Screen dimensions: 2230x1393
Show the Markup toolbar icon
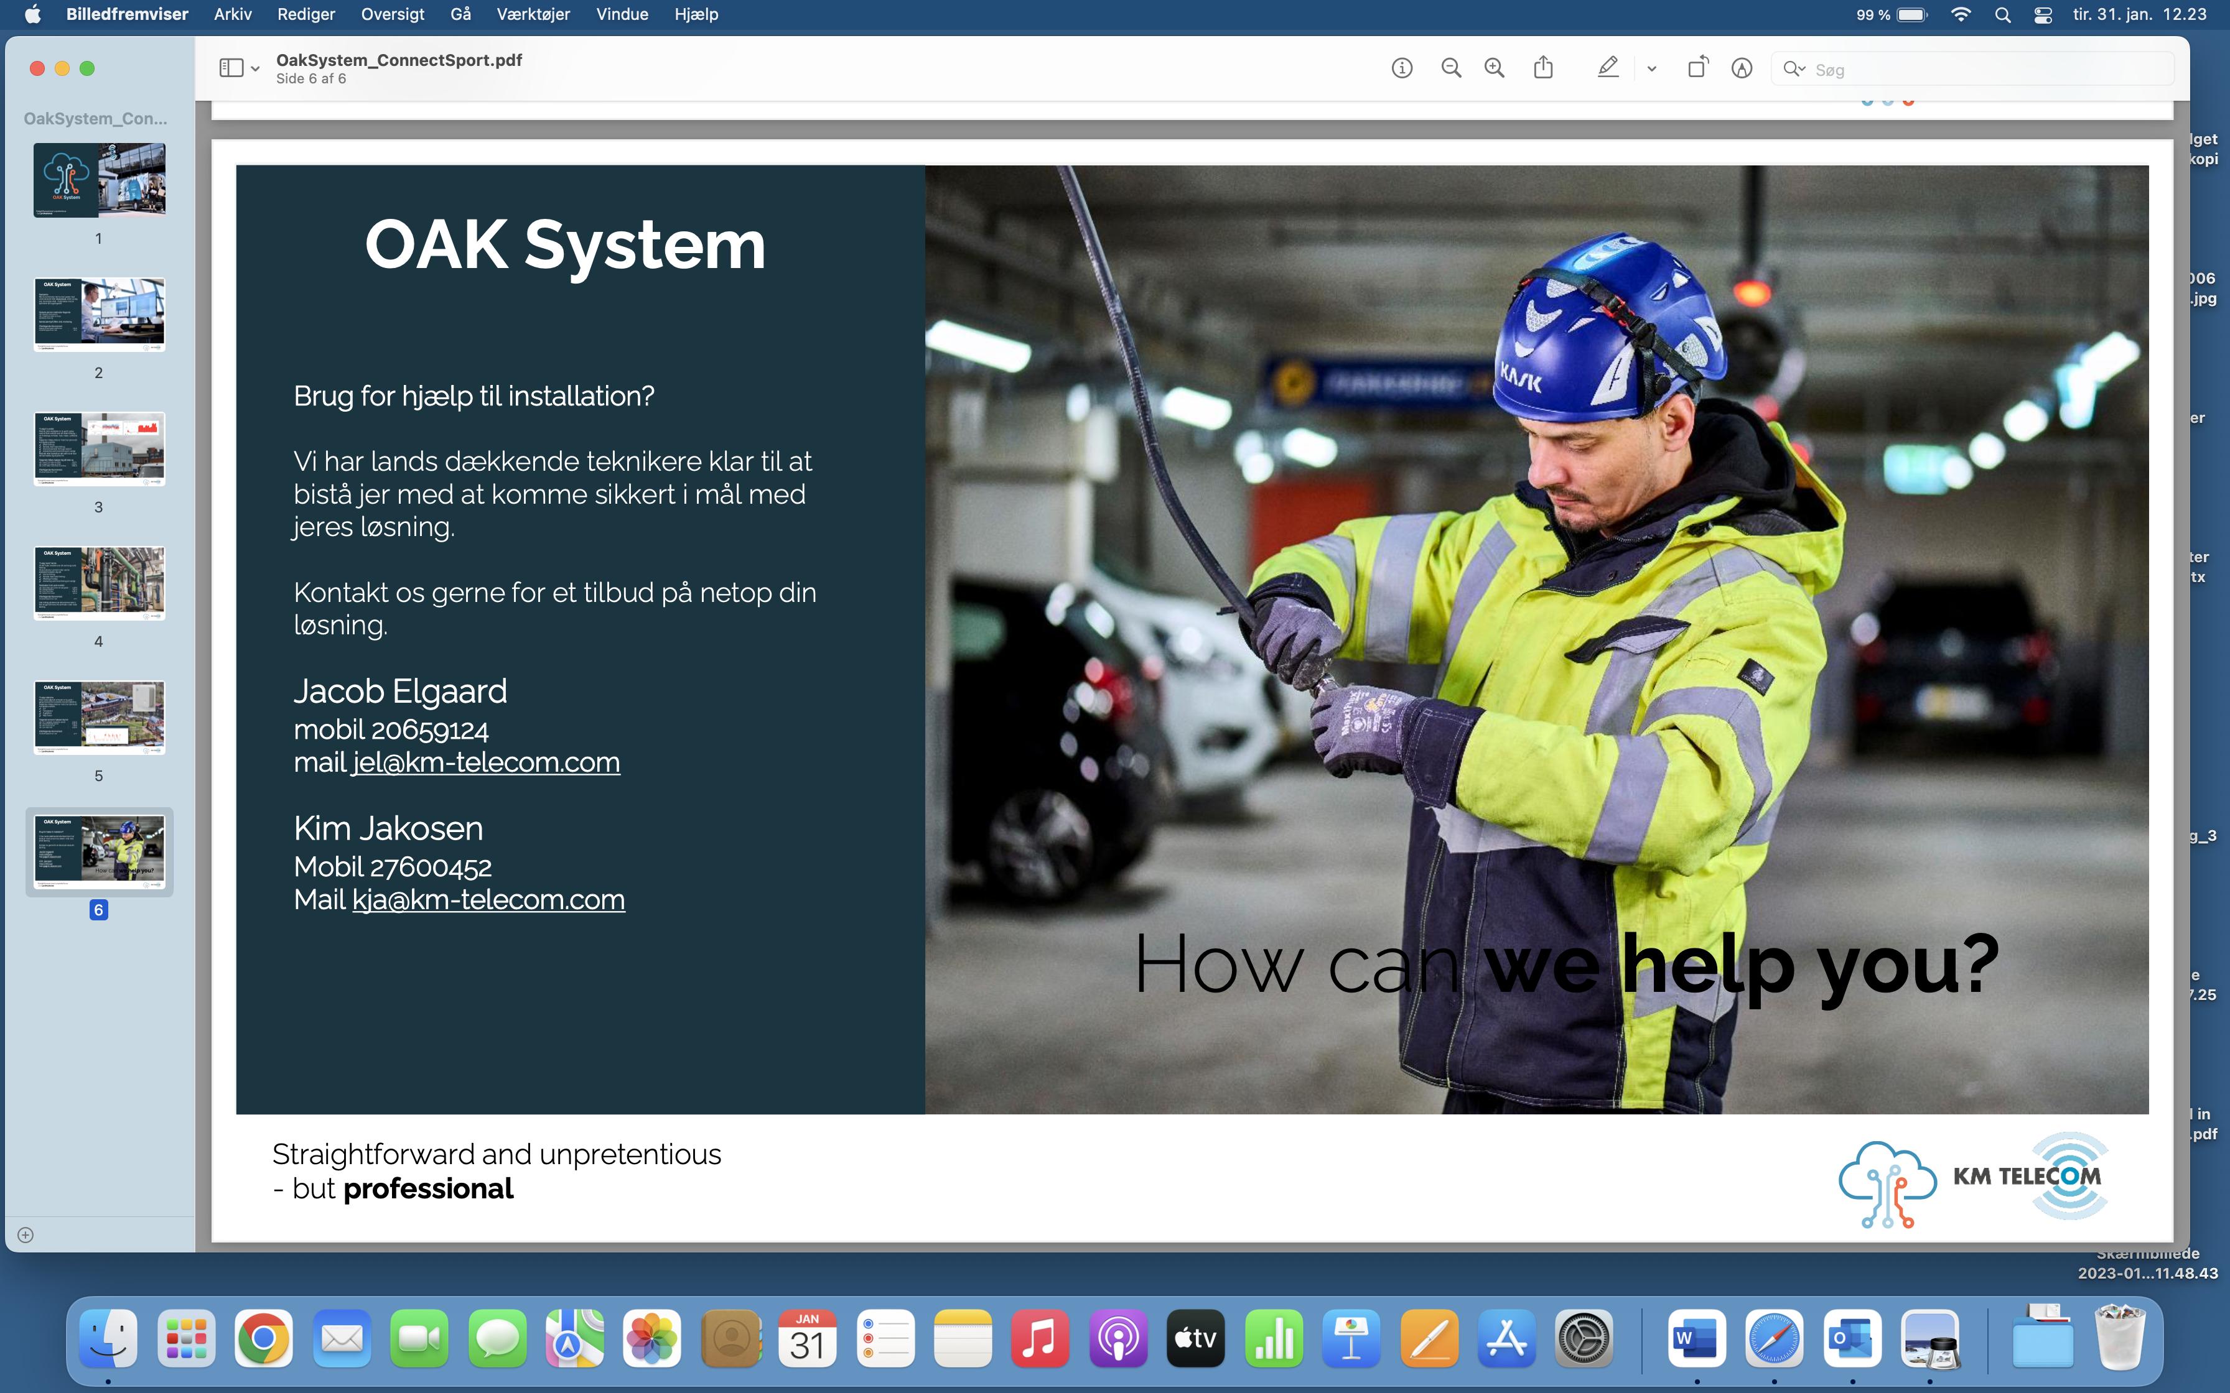(1742, 68)
